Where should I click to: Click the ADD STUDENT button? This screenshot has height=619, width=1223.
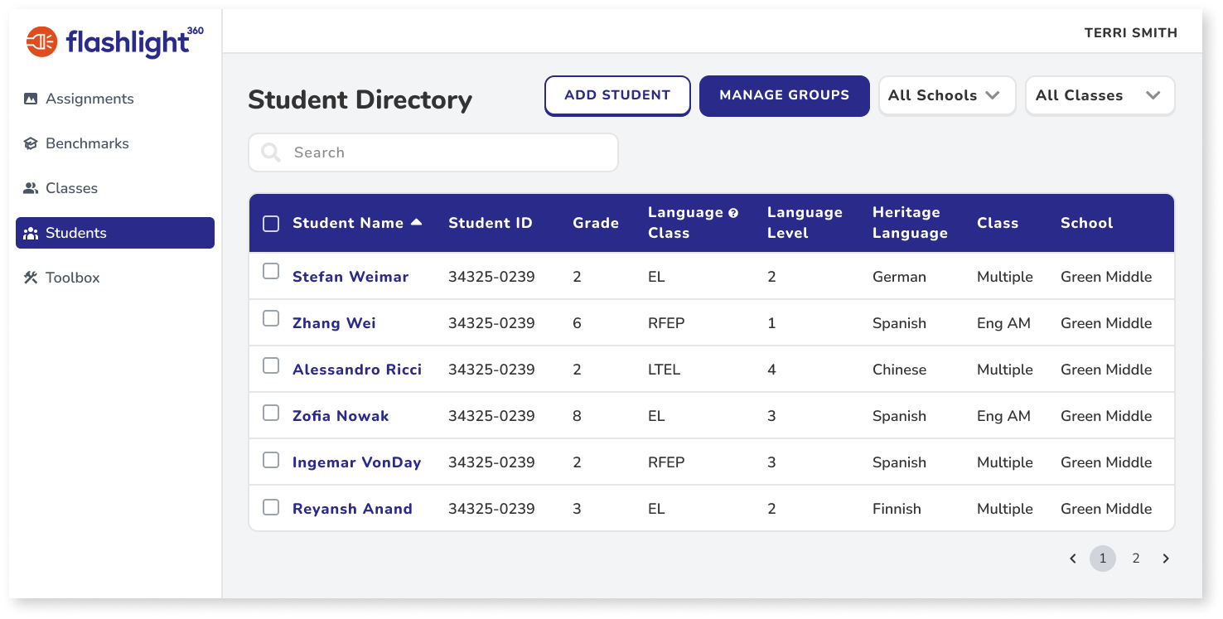pos(616,95)
